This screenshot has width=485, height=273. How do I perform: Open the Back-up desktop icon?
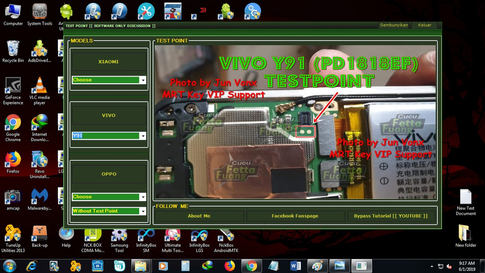coord(39,236)
